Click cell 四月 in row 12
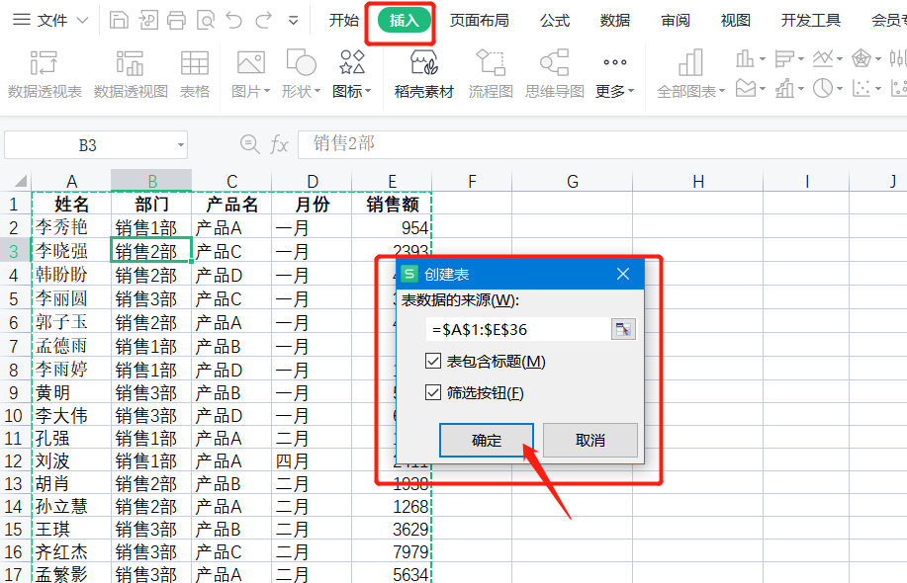This screenshot has height=583, width=907. coord(312,461)
